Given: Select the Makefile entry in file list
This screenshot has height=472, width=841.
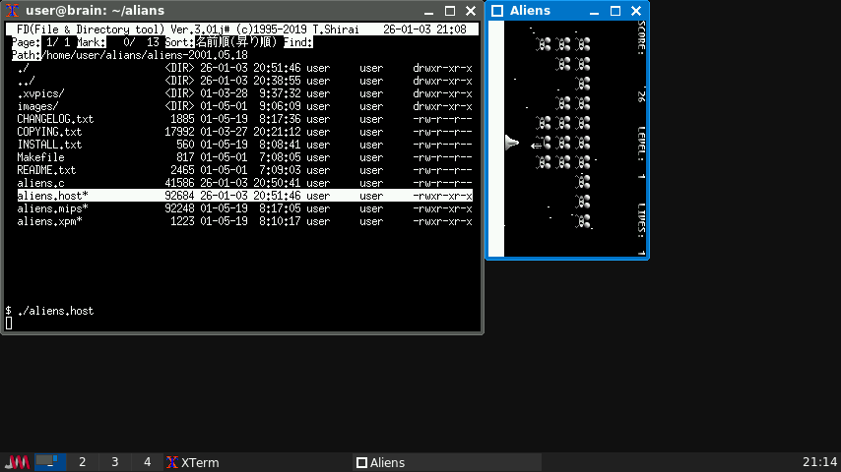Looking at the screenshot, I should coord(40,157).
